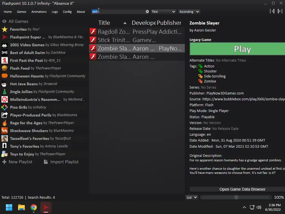
Task: Click the Flash icon of Ragdoll Zo... row
Action: 93,31
